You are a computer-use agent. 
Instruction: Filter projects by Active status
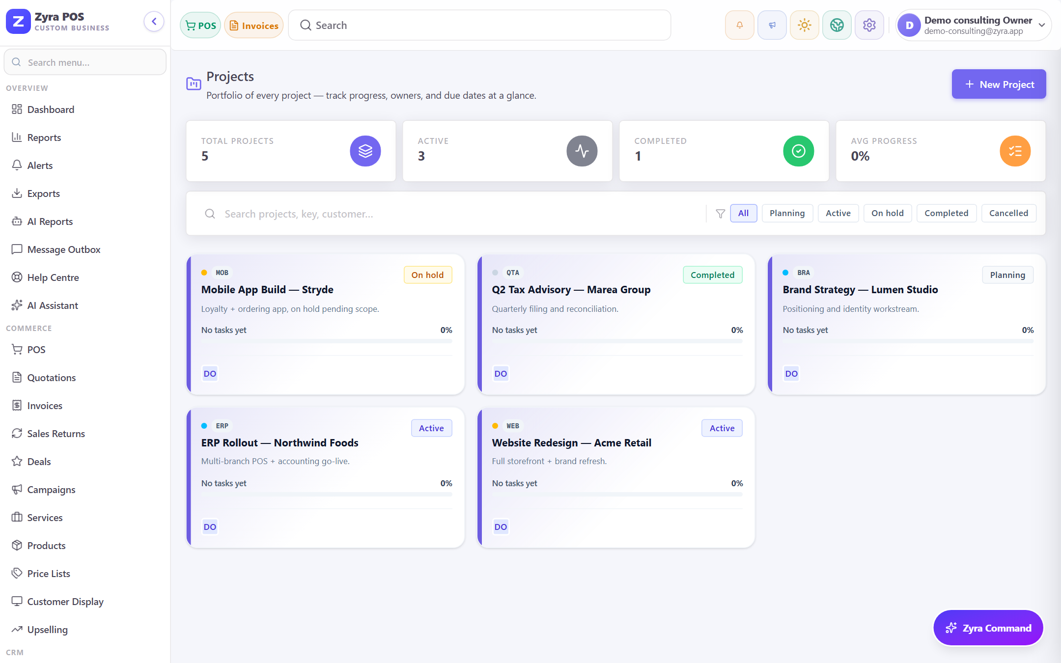[x=838, y=213]
